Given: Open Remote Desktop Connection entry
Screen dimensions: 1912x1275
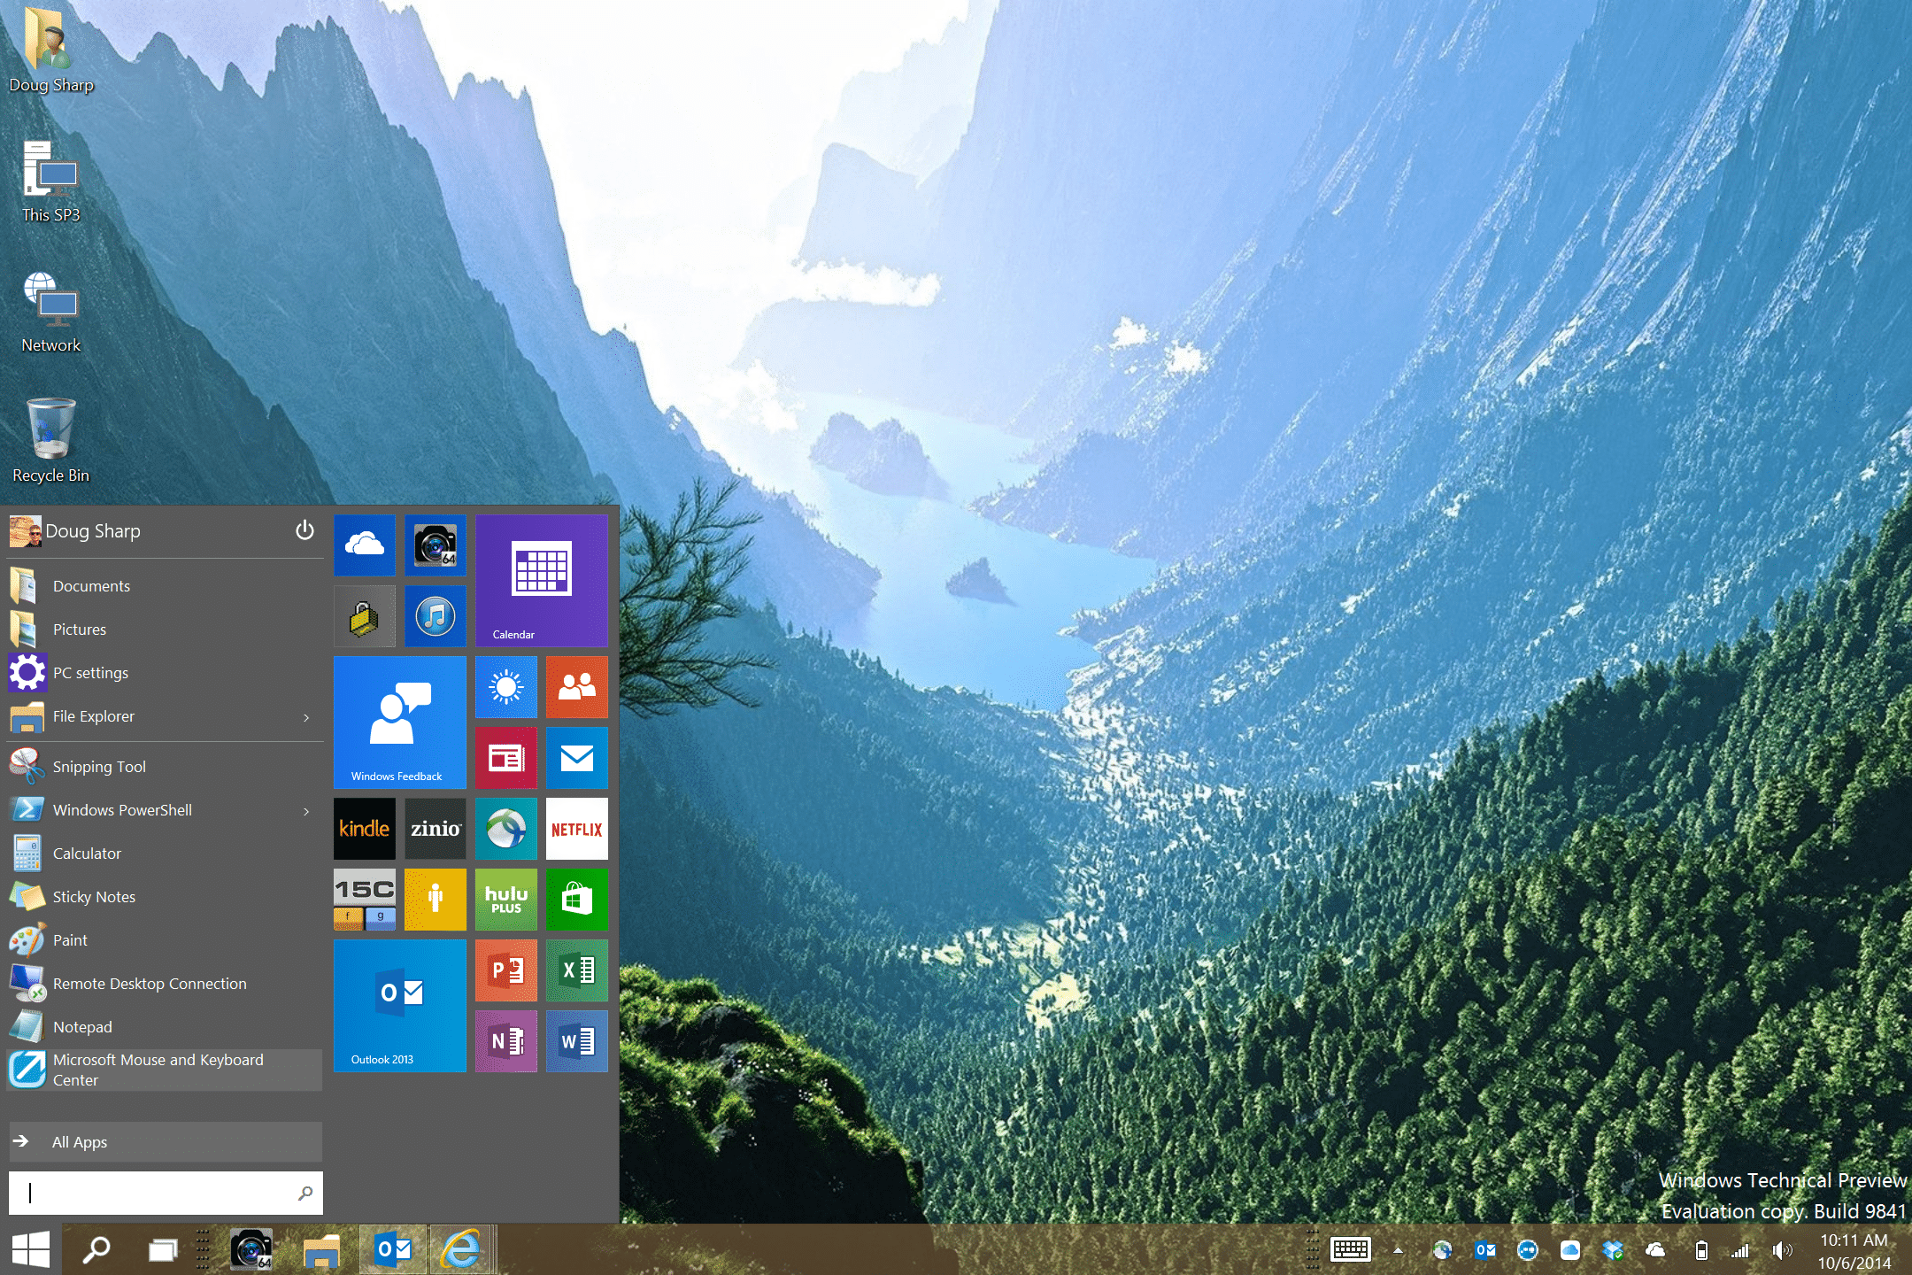Looking at the screenshot, I should point(165,984).
